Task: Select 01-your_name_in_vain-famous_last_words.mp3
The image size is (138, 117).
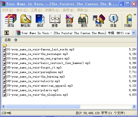Action: pos(40,49)
